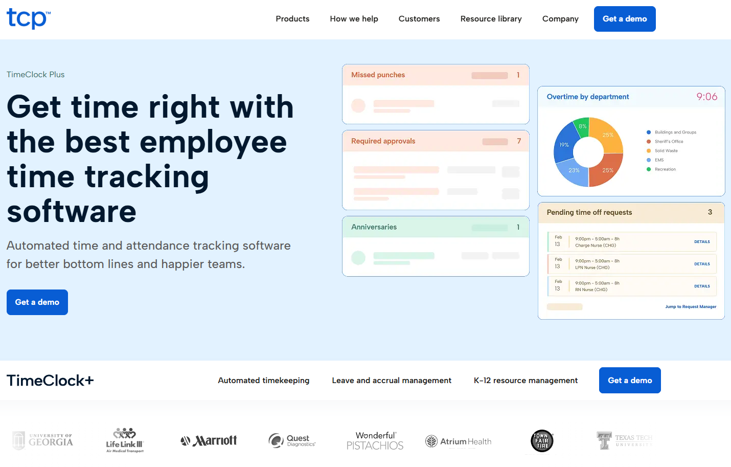Image resolution: width=731 pixels, height=467 pixels.
Task: Click the Quest Diagnostics logo
Action: click(x=292, y=440)
